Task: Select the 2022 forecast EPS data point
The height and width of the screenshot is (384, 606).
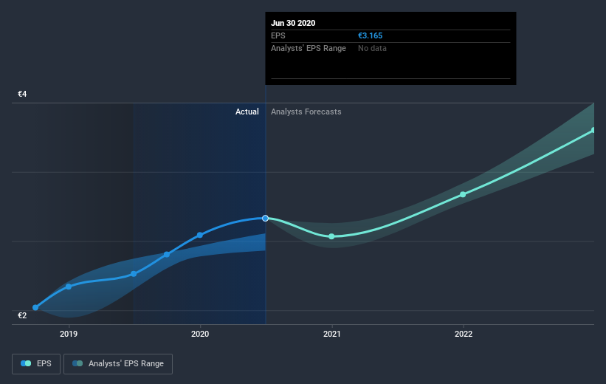Action: [463, 194]
